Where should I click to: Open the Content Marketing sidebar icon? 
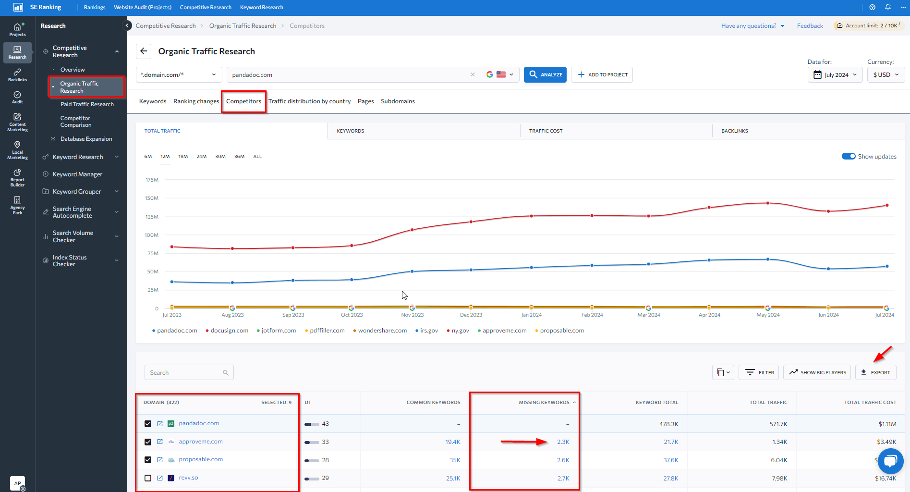17,122
